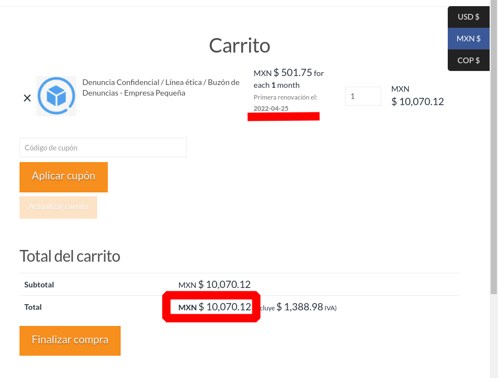Change currency to COP $
The height and width of the screenshot is (378, 498).
coord(468,60)
